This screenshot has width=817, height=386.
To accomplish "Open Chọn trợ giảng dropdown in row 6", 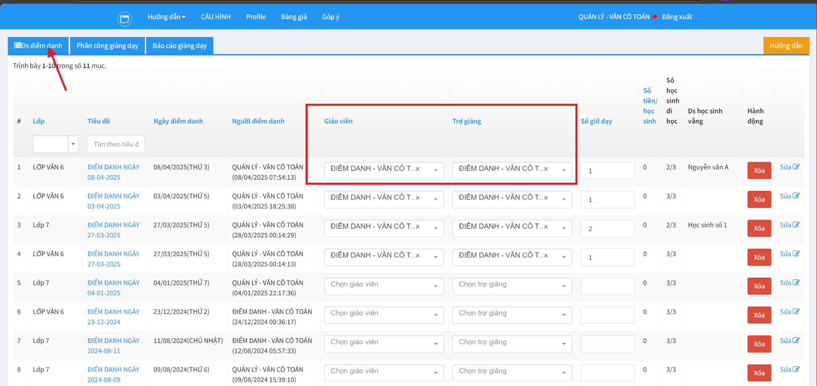I will 512,315.
